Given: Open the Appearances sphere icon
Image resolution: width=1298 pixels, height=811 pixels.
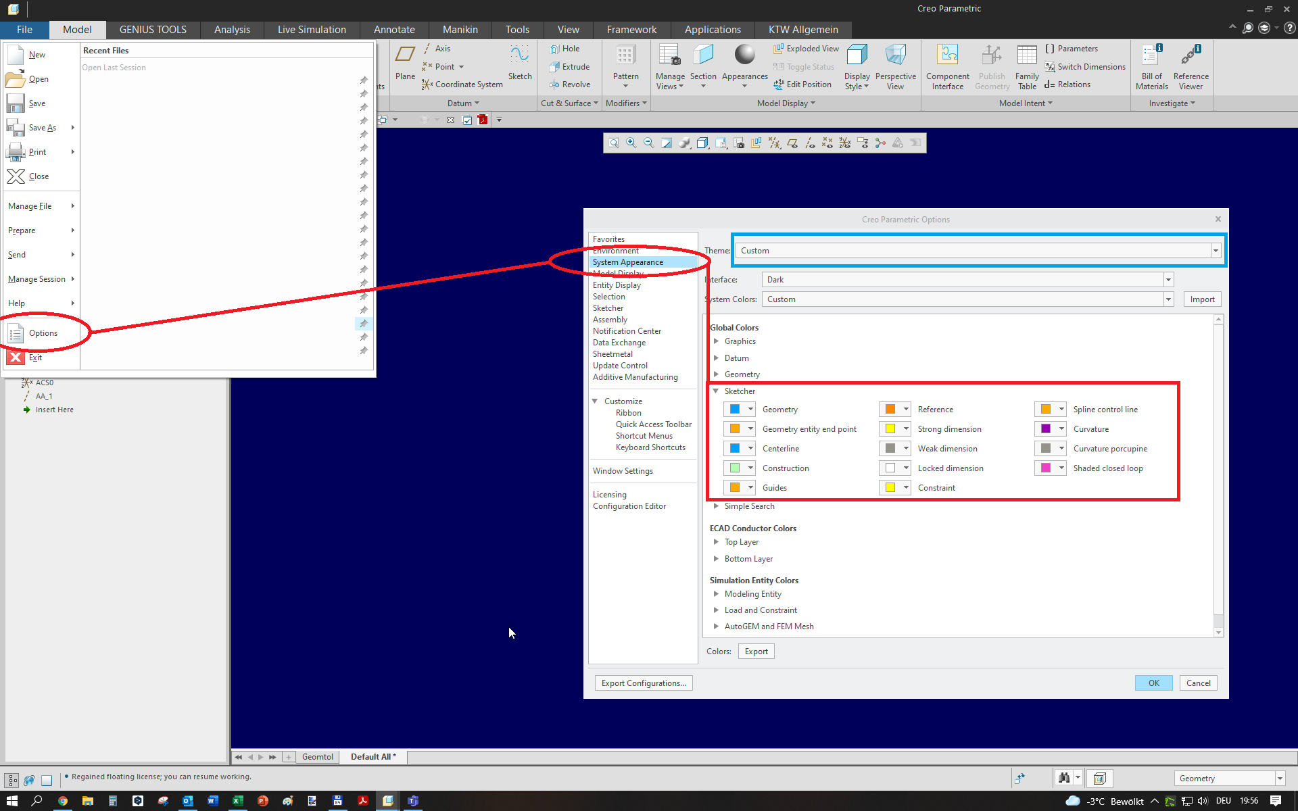Looking at the screenshot, I should click(x=745, y=55).
